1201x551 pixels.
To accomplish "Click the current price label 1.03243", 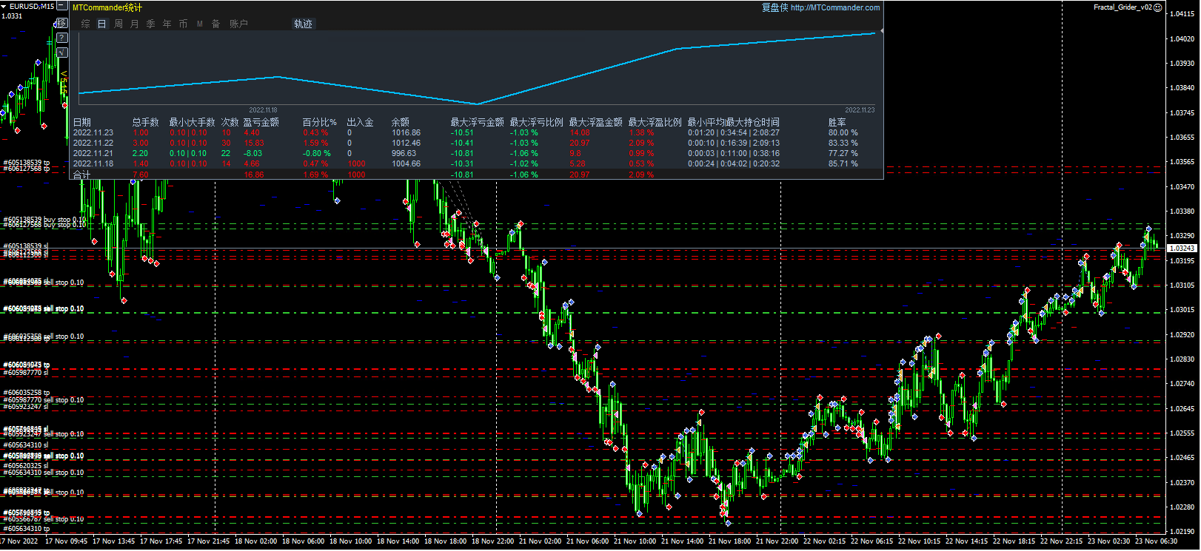I will (x=1182, y=249).
